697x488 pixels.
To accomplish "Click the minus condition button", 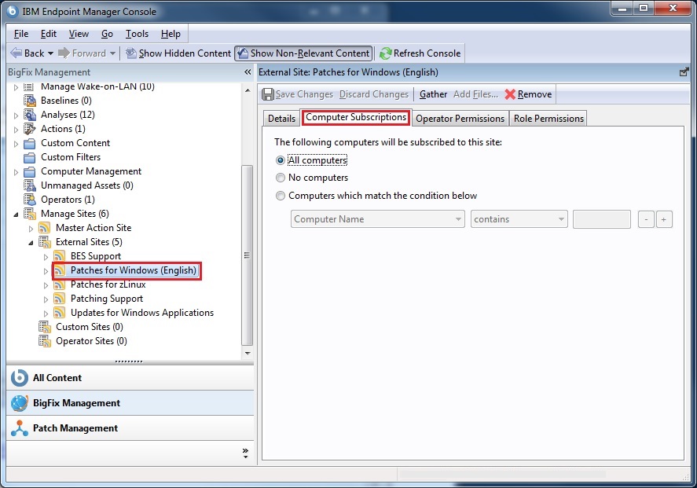I will point(646,219).
